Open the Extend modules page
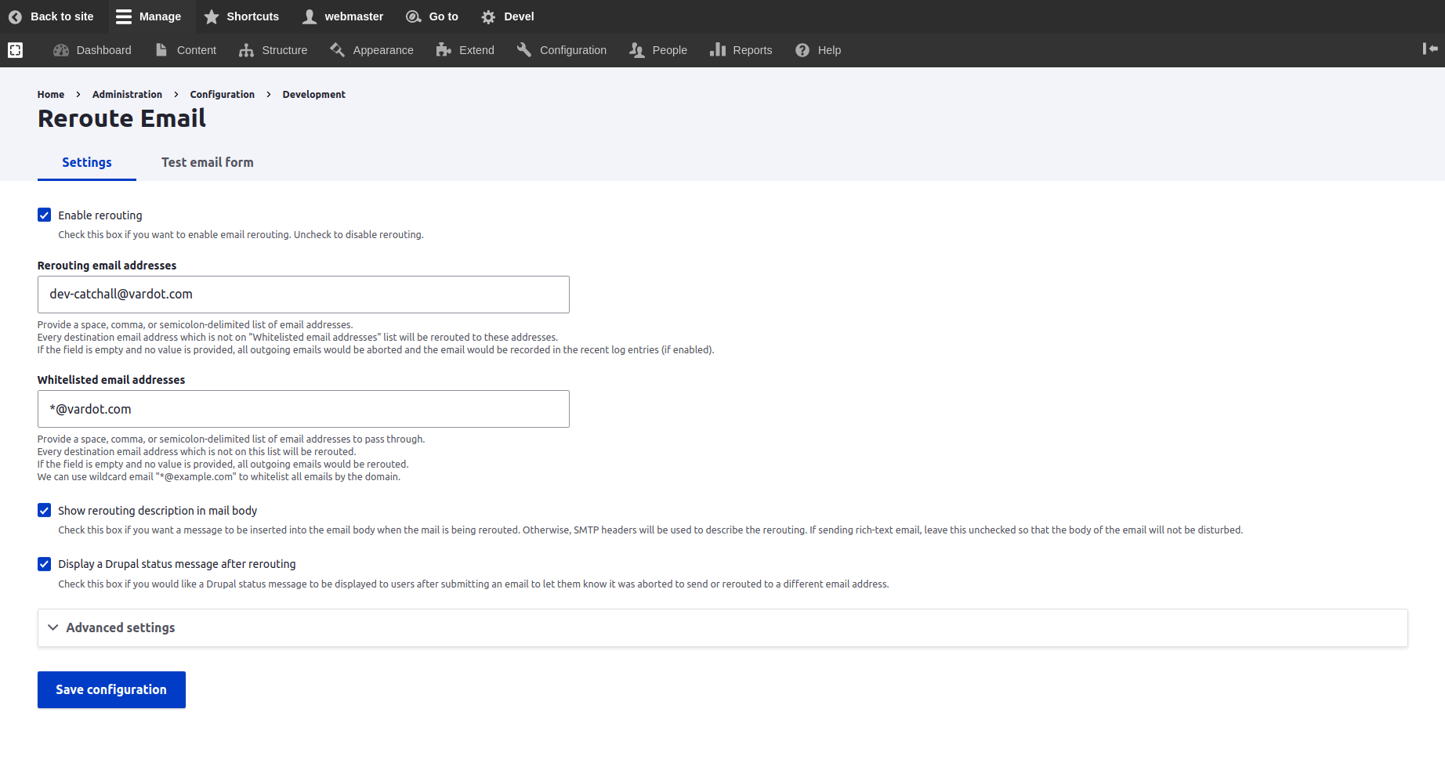Screen dimensions: 1445x763 [x=465, y=50]
